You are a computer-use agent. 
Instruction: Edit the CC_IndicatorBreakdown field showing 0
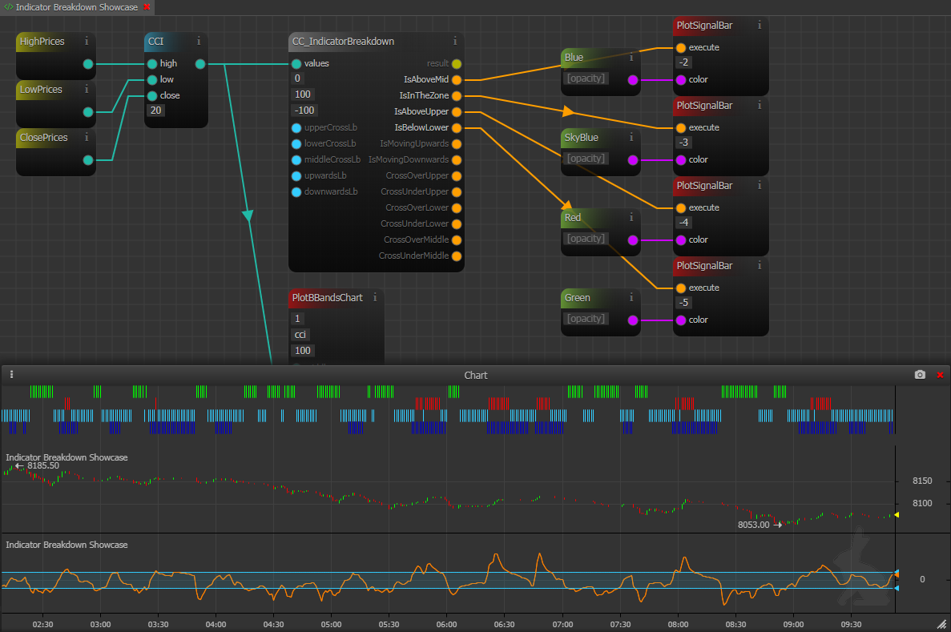click(x=297, y=78)
